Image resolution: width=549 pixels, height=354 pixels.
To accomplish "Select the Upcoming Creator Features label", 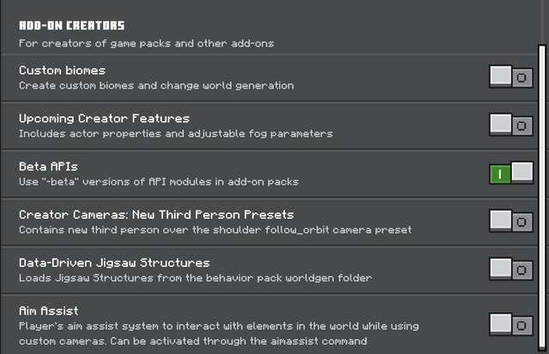I will coord(104,118).
